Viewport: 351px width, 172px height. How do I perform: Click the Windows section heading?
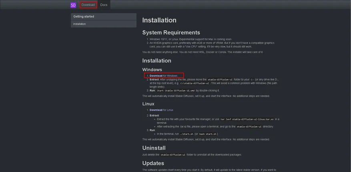coord(152,69)
